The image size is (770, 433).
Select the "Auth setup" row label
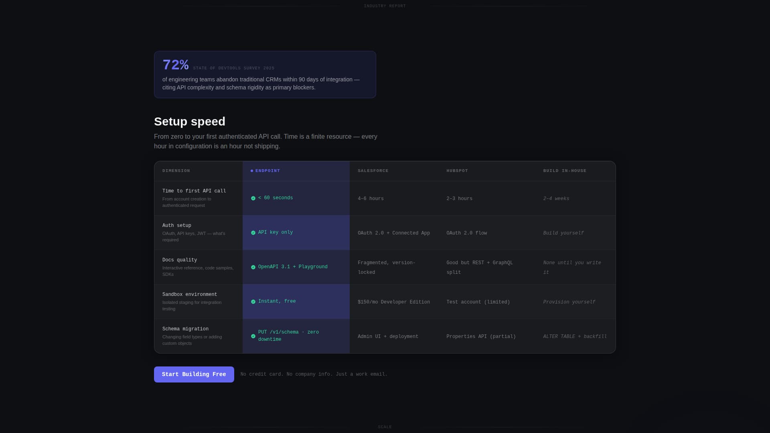tap(177, 225)
